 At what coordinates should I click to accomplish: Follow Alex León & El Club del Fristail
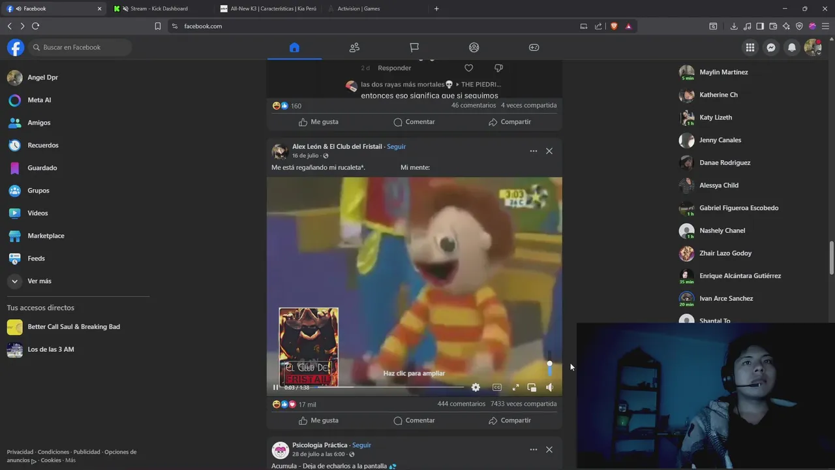tap(396, 147)
